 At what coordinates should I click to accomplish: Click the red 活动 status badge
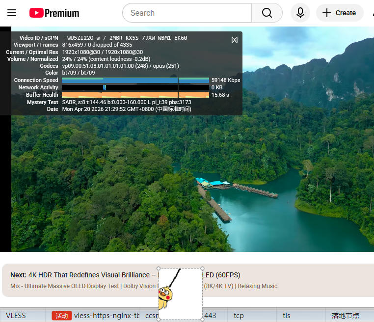(x=62, y=316)
